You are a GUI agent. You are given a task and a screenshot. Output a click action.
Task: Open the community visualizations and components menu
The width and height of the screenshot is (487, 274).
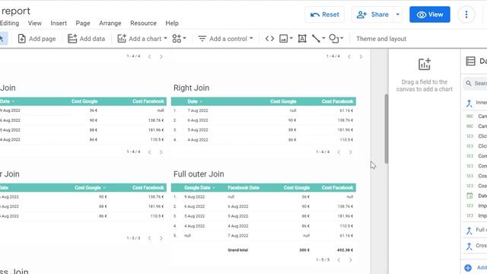179,39
